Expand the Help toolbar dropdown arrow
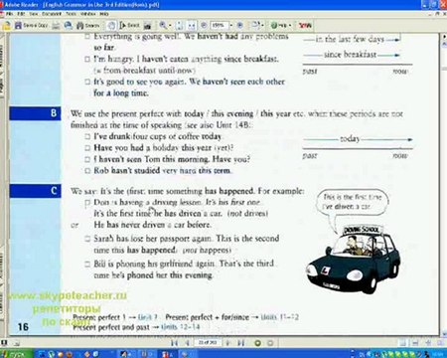This screenshot has height=358, width=447. click(x=290, y=25)
